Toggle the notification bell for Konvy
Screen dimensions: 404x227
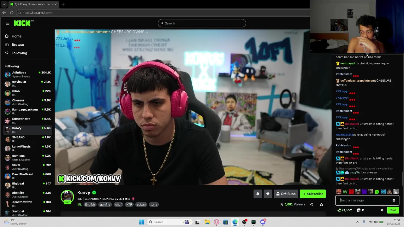[x=258, y=194]
